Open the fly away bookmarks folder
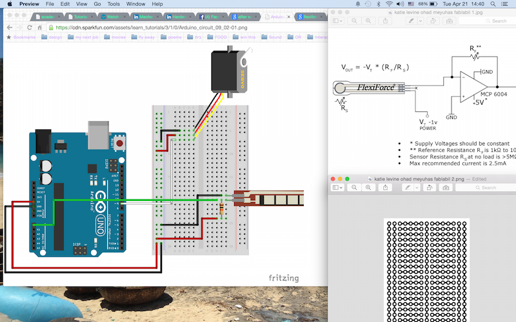The height and width of the screenshot is (322, 516). [x=143, y=37]
